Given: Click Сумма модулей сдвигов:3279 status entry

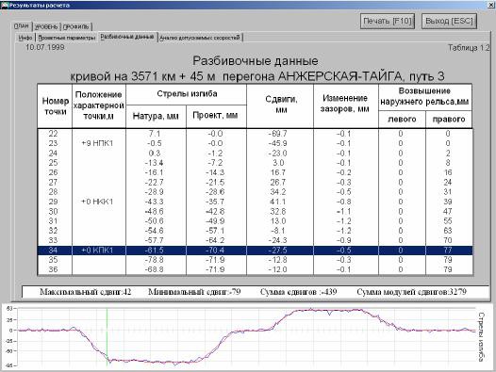Looking at the screenshot, I should (x=411, y=292).
